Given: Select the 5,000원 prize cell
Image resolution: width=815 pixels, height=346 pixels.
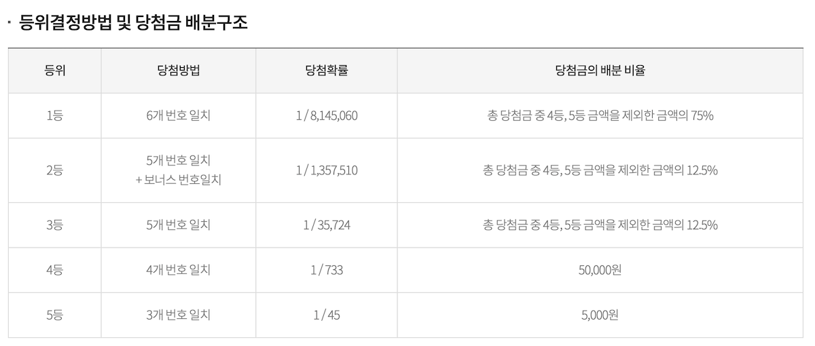Looking at the screenshot, I should [x=600, y=315].
